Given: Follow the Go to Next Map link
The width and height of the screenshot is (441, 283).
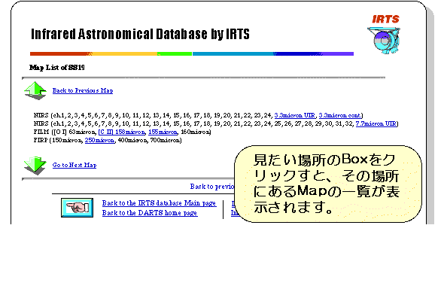Looking at the screenshot, I should tap(75, 165).
